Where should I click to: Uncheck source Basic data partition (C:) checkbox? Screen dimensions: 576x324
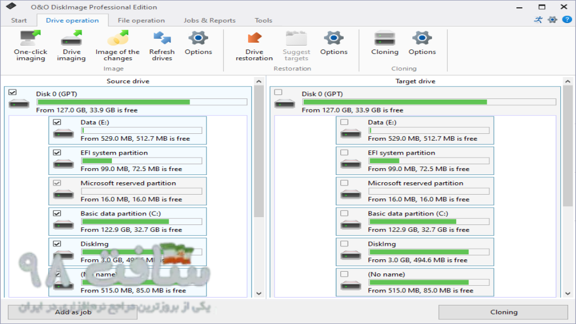[x=57, y=213]
